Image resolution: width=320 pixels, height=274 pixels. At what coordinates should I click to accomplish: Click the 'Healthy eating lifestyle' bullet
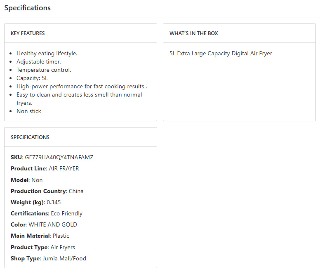47,53
